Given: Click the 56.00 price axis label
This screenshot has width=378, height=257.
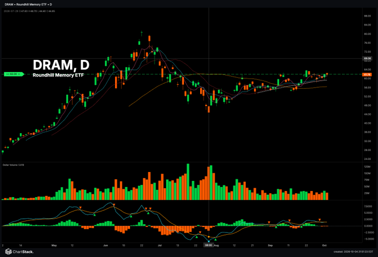Looking at the screenshot, I should tap(367, 88).
